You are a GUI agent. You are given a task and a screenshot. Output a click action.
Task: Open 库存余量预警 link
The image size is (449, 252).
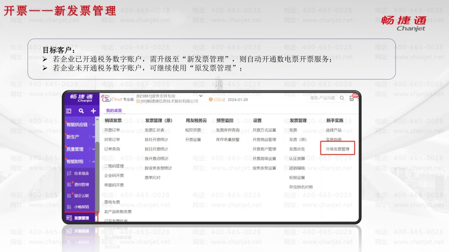(x=228, y=139)
